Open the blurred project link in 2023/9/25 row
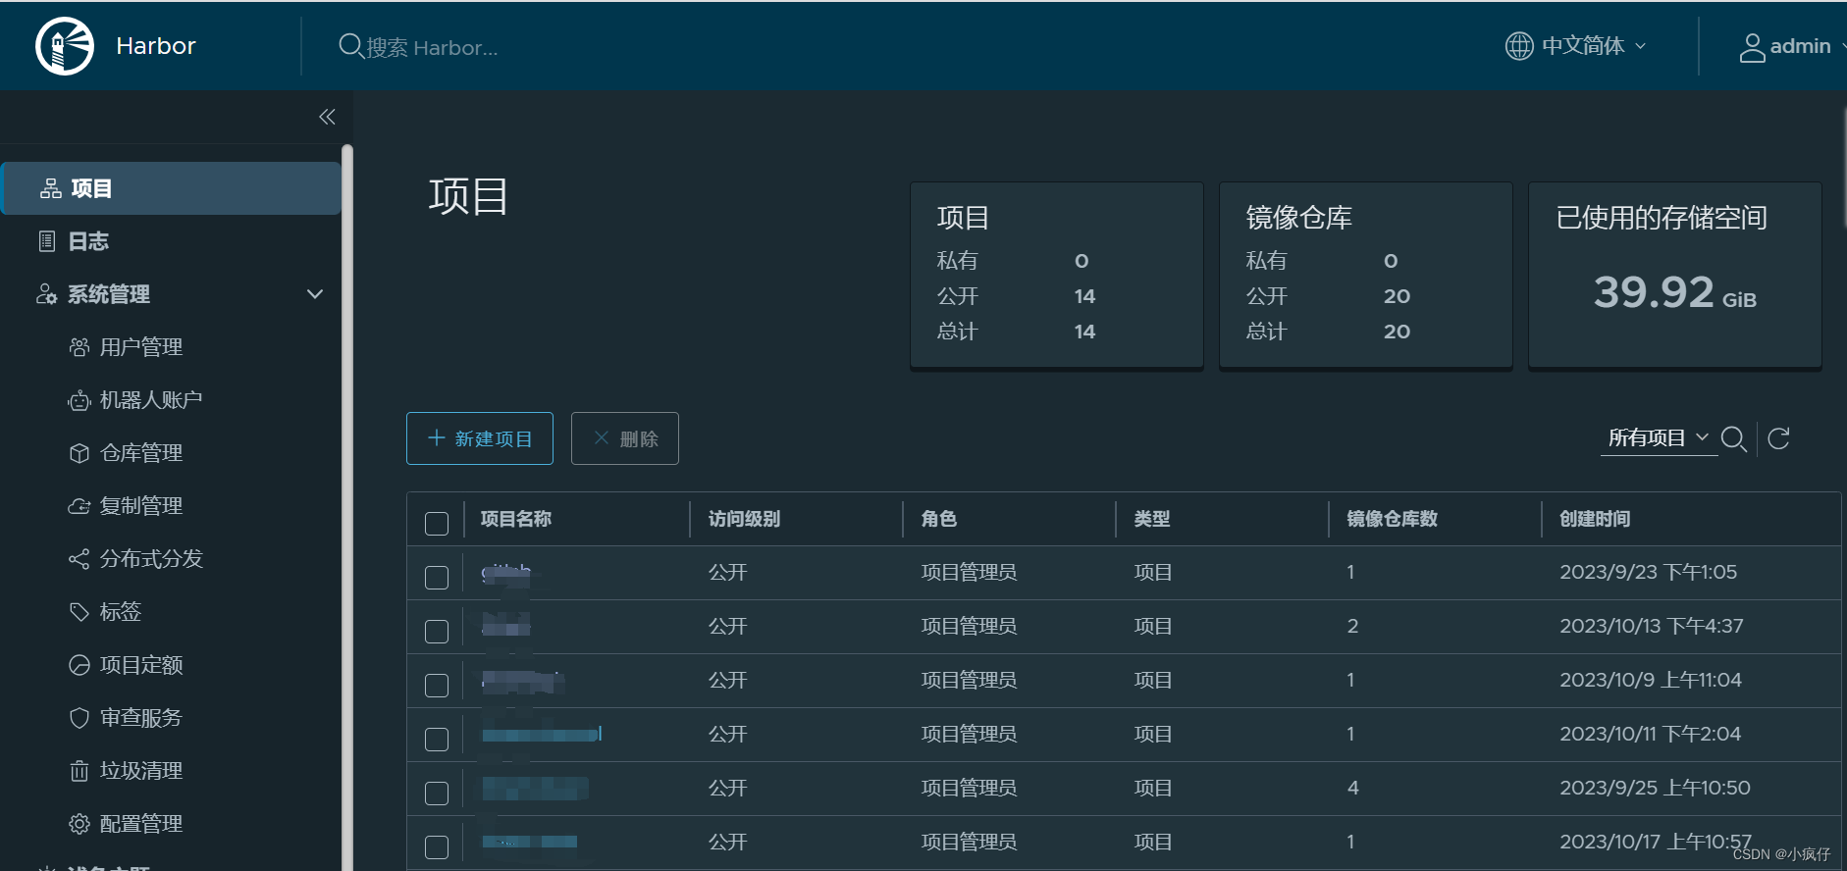The image size is (1847, 871). point(535,788)
